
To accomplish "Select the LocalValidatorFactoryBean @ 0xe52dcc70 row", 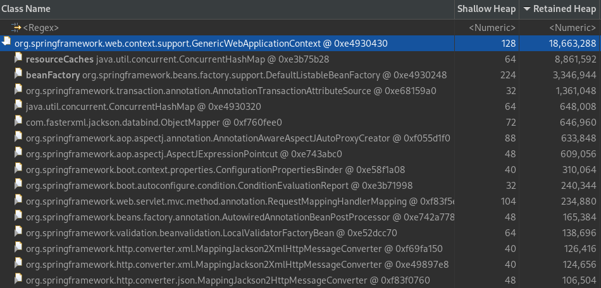I will [300, 232].
